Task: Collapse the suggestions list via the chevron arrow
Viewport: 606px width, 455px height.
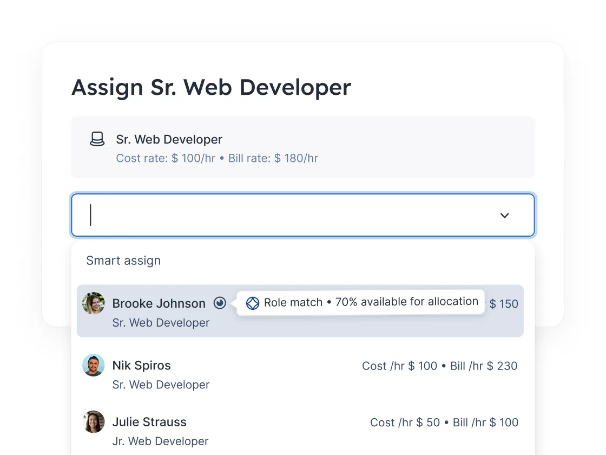Action: [504, 215]
